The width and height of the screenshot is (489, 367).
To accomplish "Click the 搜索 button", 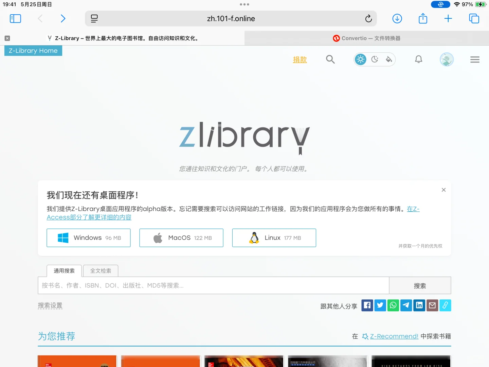I will (420, 285).
